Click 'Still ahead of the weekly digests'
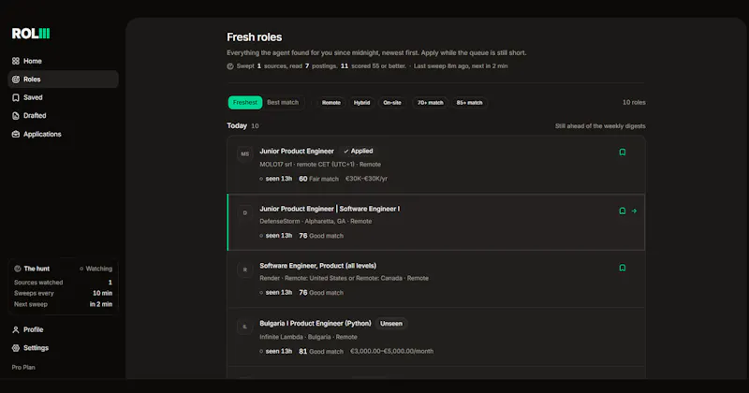The image size is (749, 393). click(600, 126)
